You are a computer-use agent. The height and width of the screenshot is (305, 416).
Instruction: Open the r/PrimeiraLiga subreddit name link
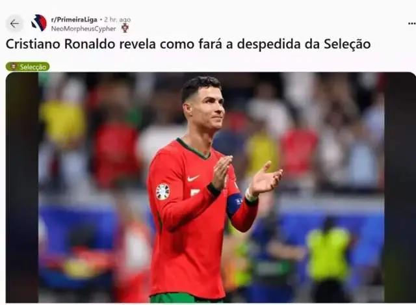tap(74, 20)
